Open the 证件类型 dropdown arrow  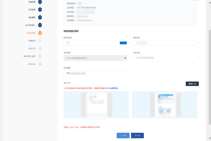pos(125,58)
